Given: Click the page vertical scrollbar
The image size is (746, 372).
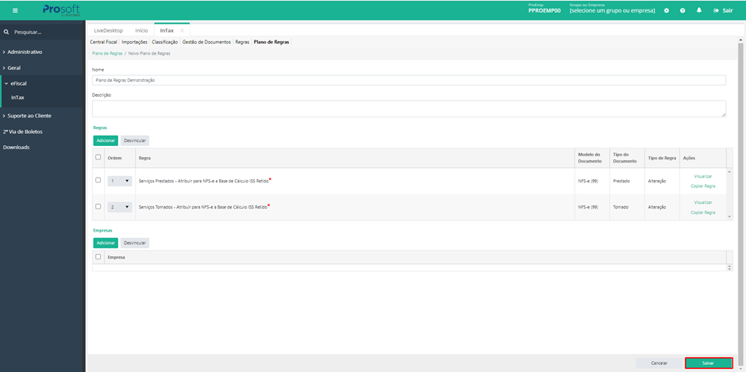Looking at the screenshot, I should tap(740, 205).
